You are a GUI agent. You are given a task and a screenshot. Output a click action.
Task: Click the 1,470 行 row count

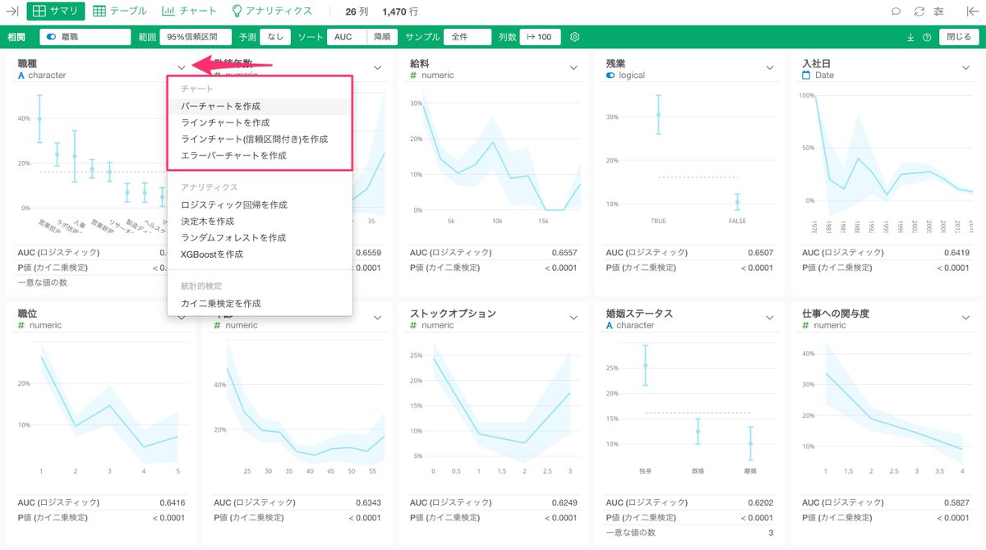tap(400, 11)
